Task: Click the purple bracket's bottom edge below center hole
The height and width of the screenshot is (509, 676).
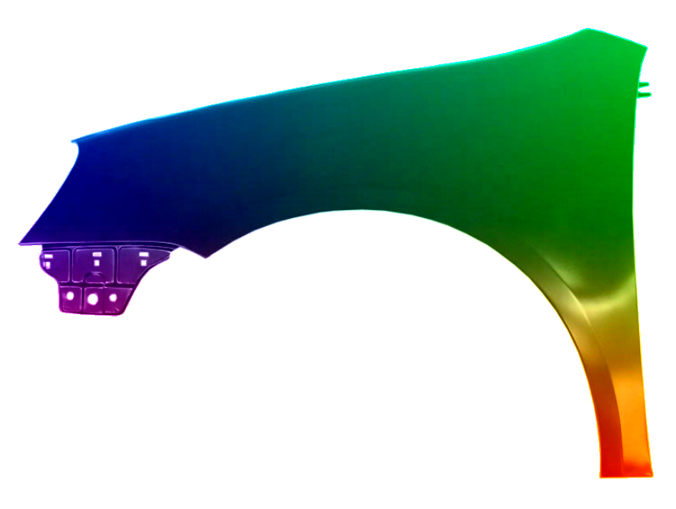Action: [92, 313]
